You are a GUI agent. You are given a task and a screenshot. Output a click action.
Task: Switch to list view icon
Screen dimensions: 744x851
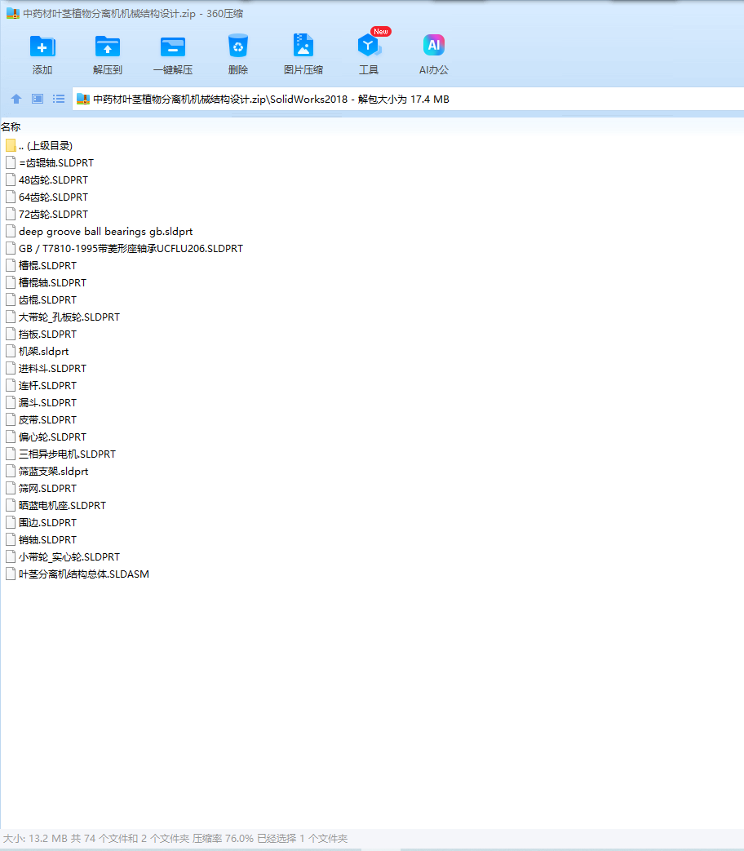coord(59,99)
